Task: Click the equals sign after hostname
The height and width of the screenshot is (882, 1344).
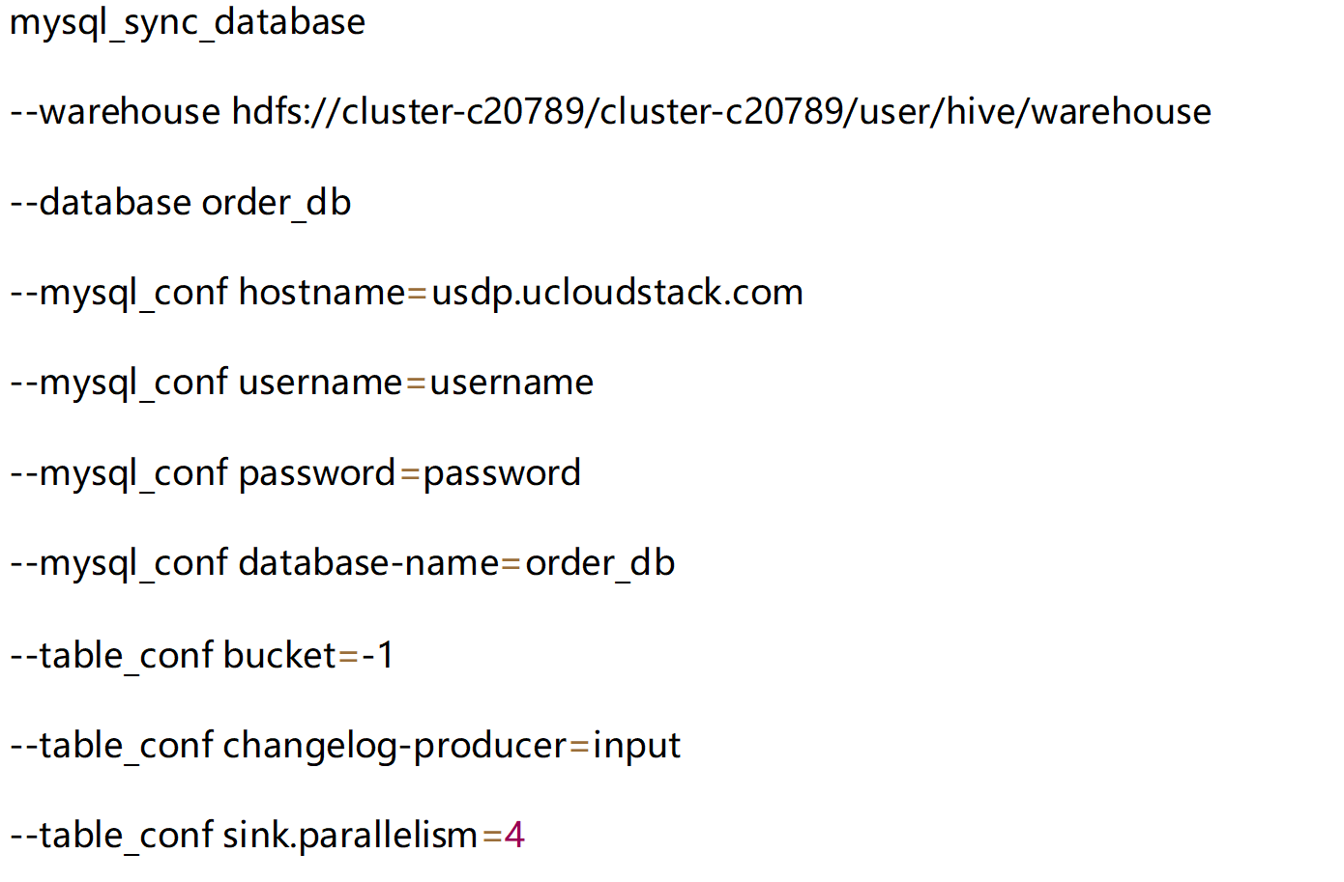Action: 418,294
